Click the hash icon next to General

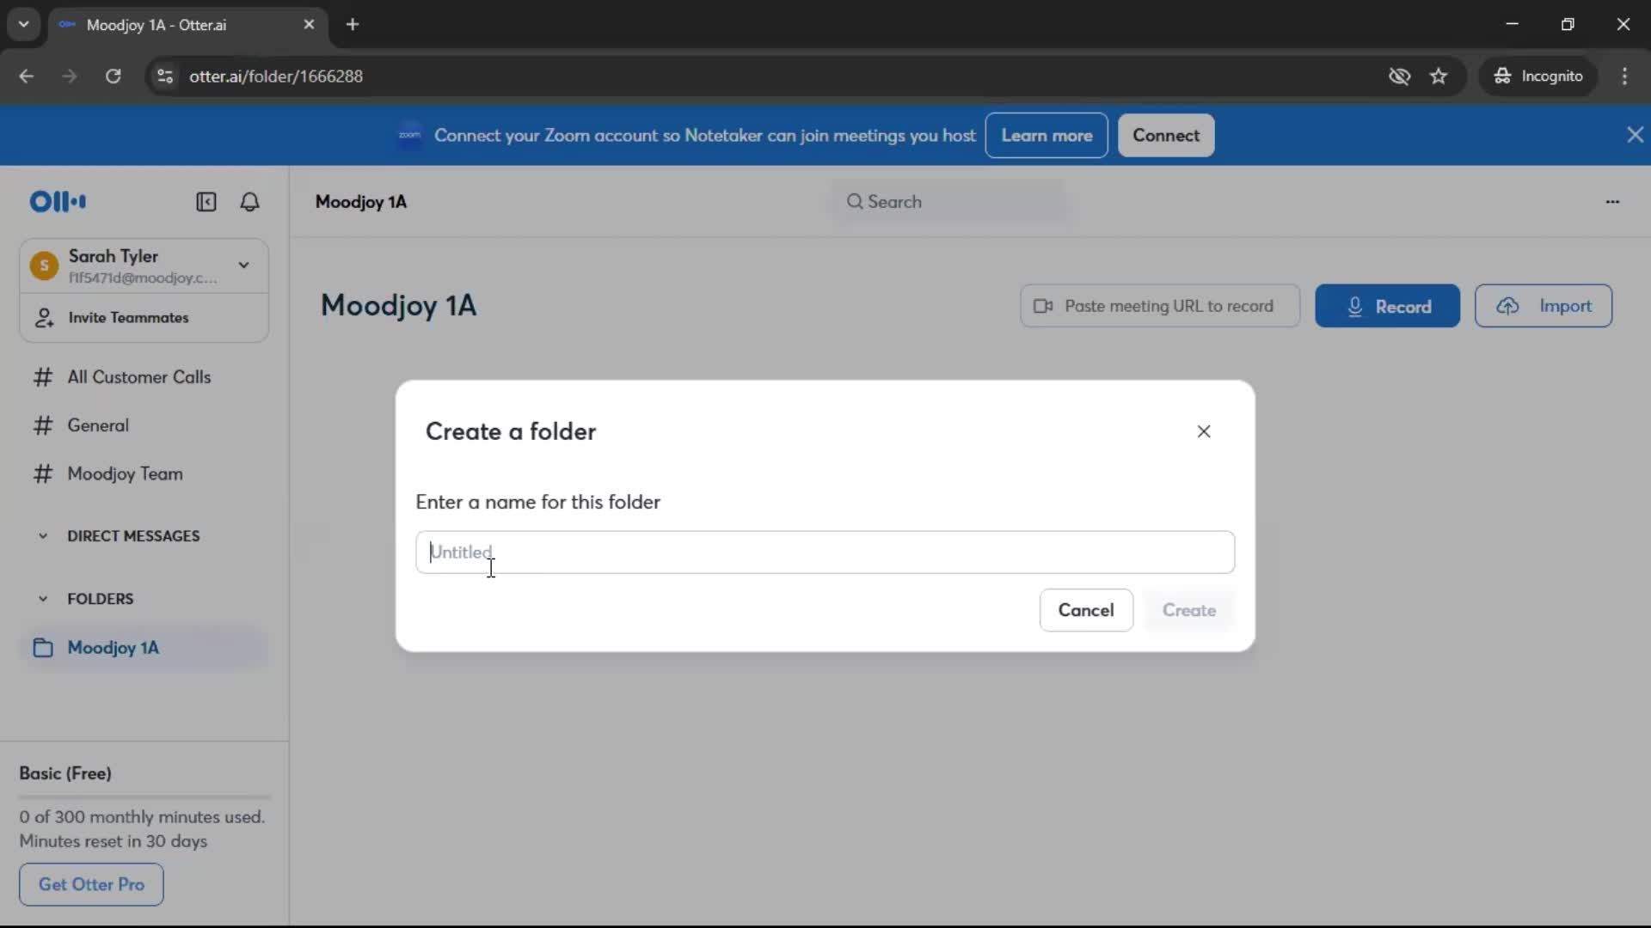pyautogui.click(x=43, y=425)
